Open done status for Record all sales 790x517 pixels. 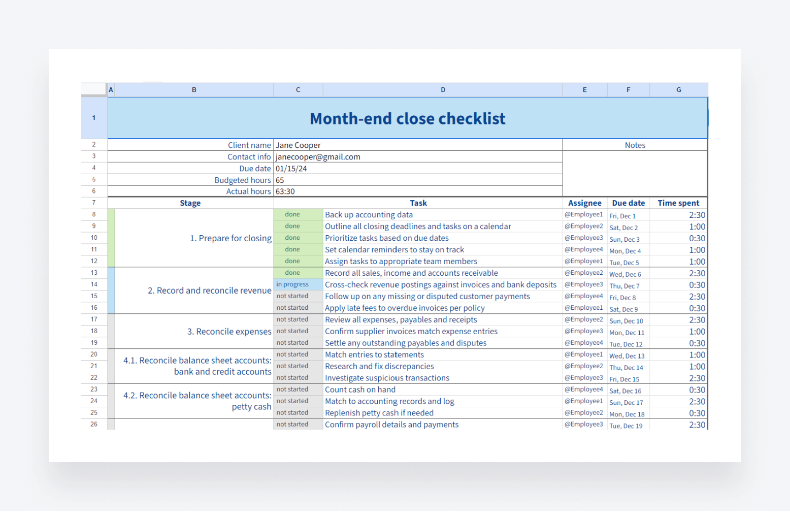pyautogui.click(x=298, y=273)
